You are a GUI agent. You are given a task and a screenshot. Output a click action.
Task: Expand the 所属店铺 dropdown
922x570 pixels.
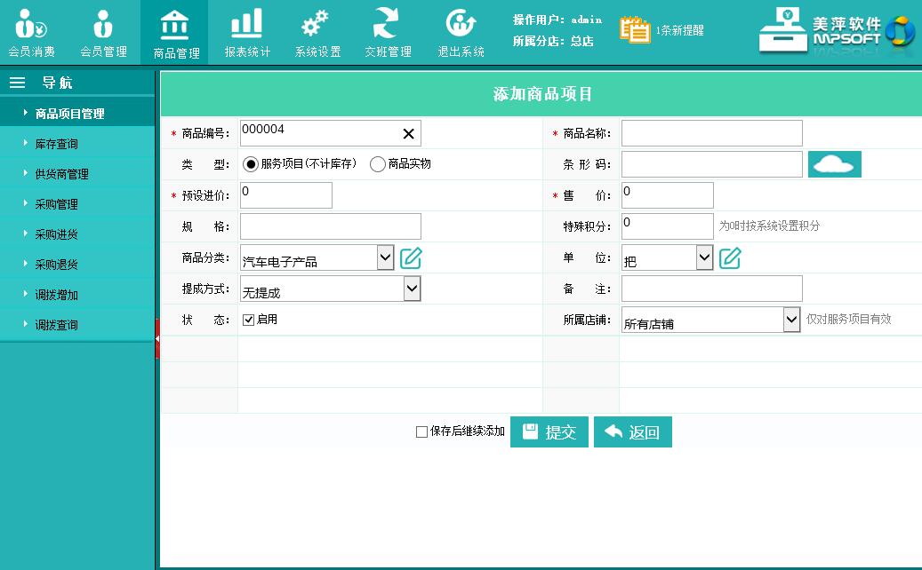[791, 320]
